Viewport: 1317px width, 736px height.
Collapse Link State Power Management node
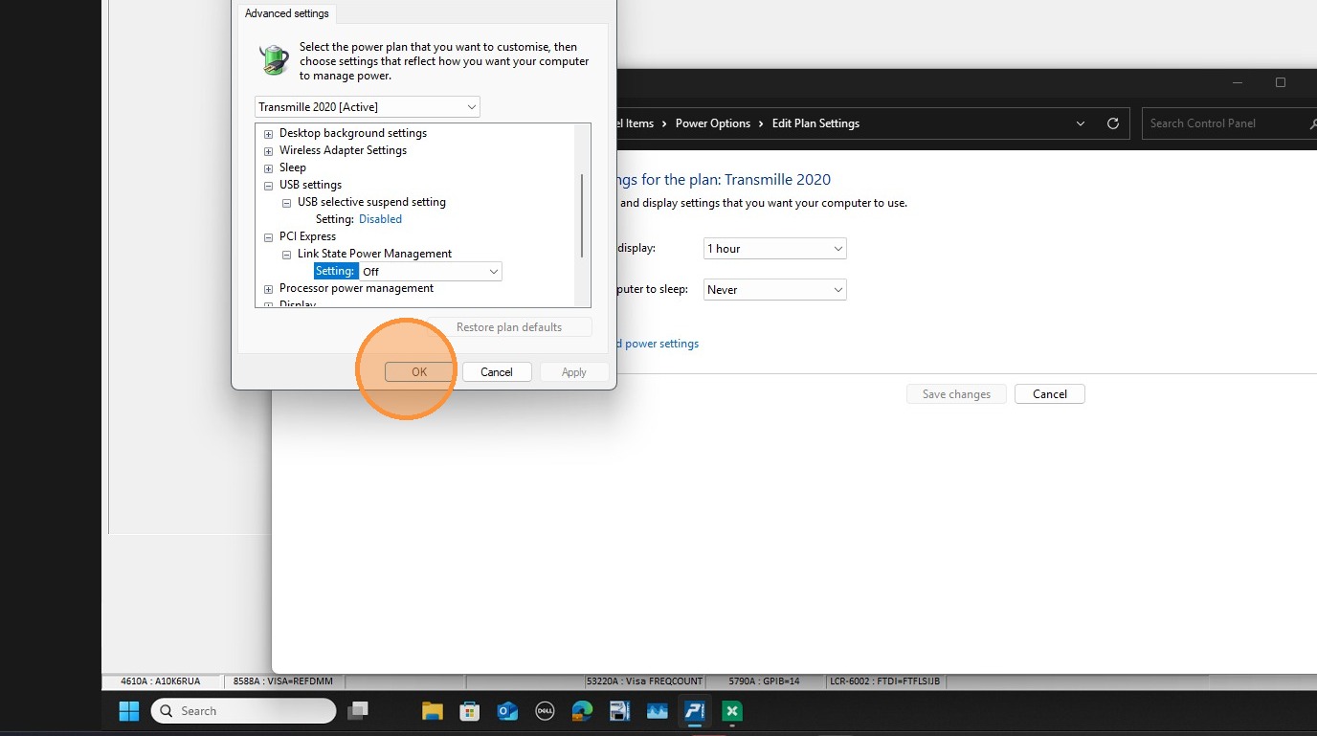(286, 255)
